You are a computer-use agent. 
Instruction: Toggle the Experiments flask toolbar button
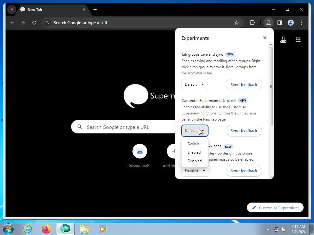coord(269,23)
